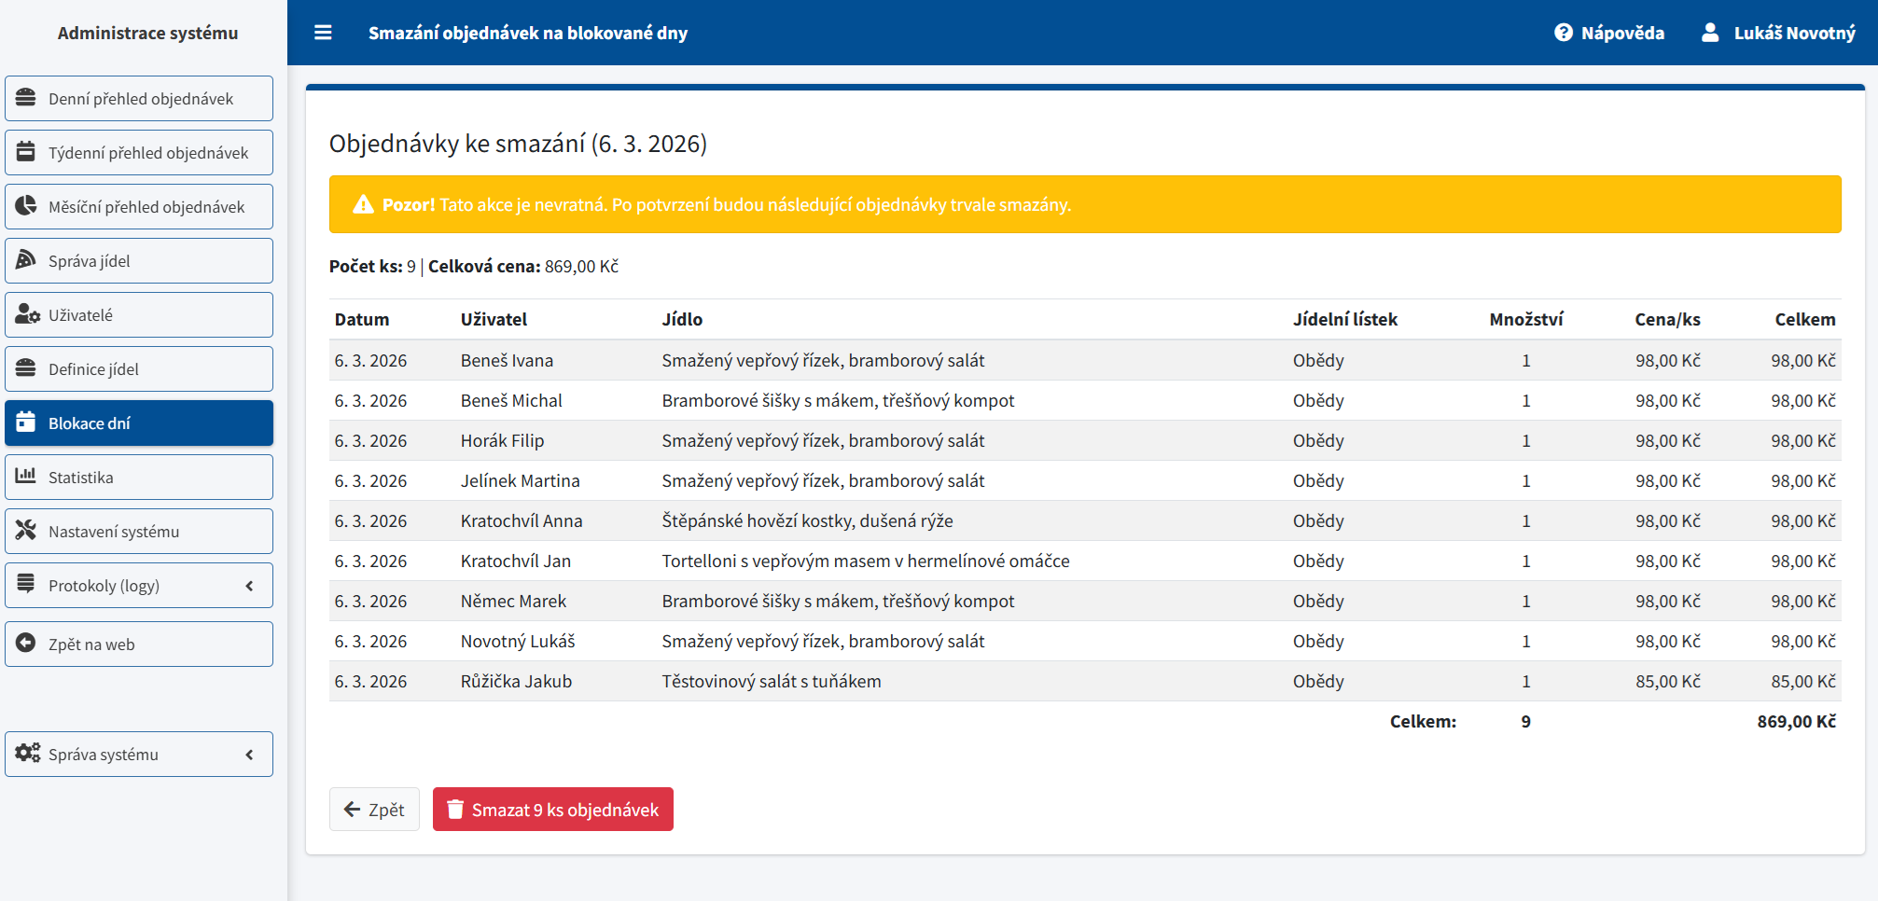Screen dimensions: 1878x901
Task: Confirm Smazat 9 ks objednávek
Action: point(553,810)
